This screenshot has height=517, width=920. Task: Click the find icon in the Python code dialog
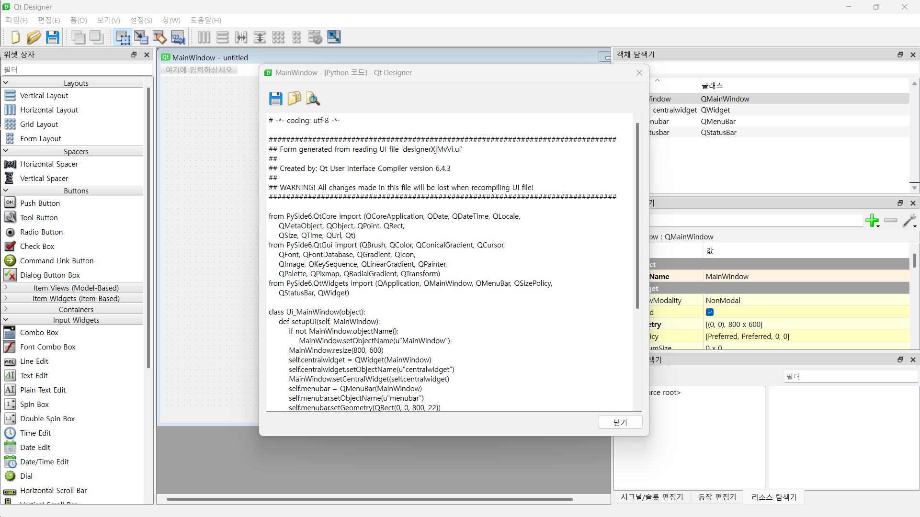(313, 99)
